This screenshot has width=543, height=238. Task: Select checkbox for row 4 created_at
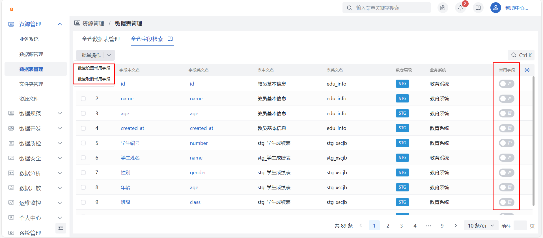[x=83, y=128]
